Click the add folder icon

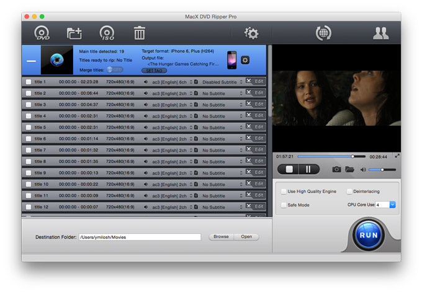(x=74, y=33)
